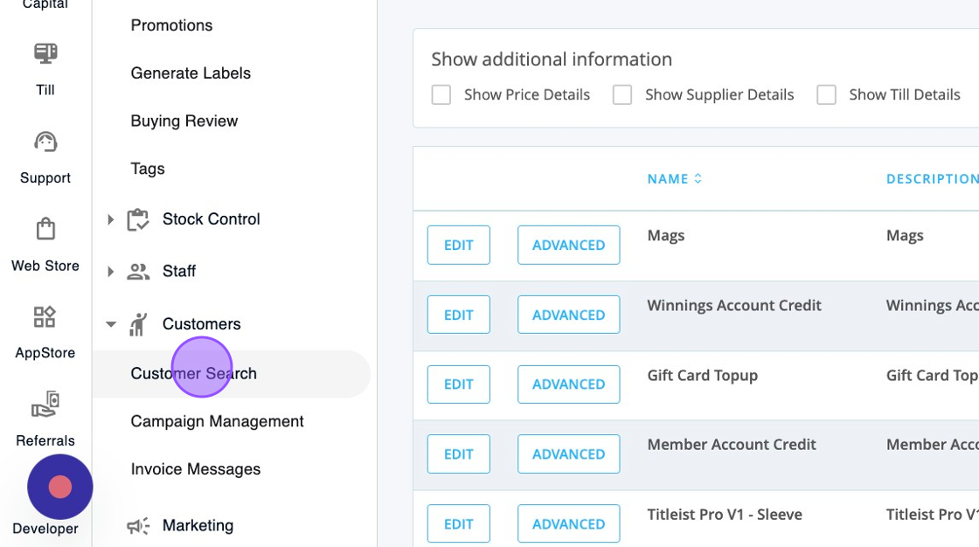Screen dimensions: 979x547
Task: Open the Referrals icon
Action: (45, 404)
